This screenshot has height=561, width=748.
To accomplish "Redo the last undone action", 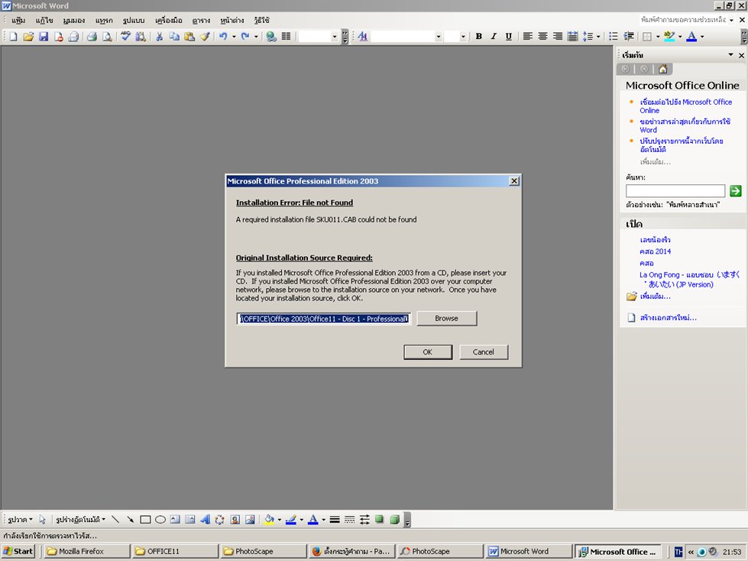I will [x=245, y=36].
